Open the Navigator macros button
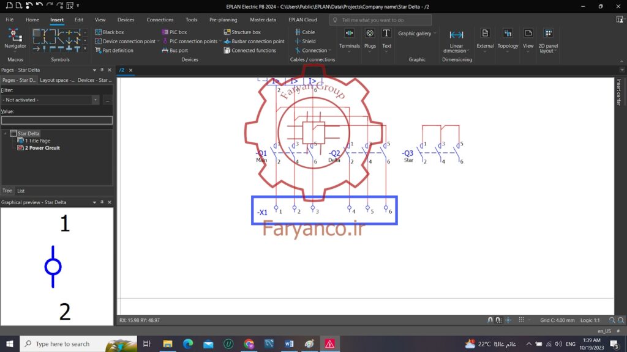The height and width of the screenshot is (352, 627). (15, 40)
